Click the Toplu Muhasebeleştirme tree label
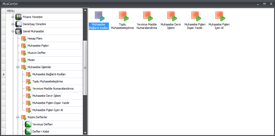 tap(47, 81)
